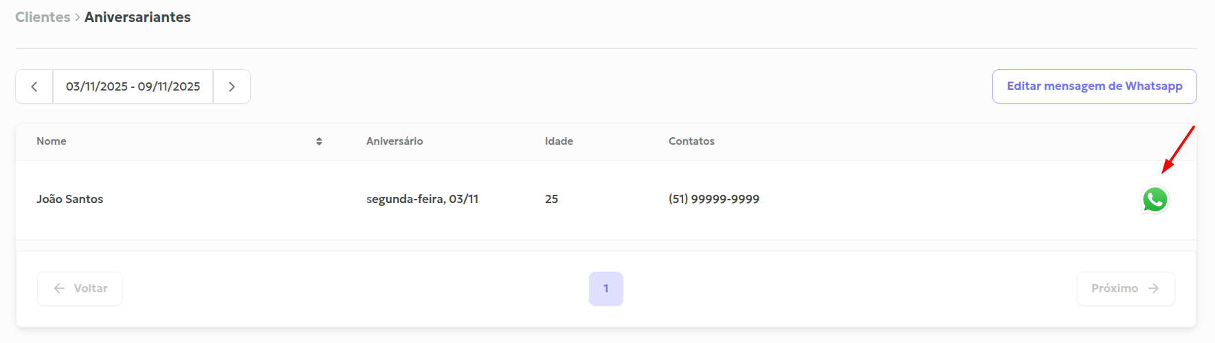Open the 03/11/2025 - 09/11/2025 date picker
Viewport: 1215px width, 343px height.
tap(133, 87)
